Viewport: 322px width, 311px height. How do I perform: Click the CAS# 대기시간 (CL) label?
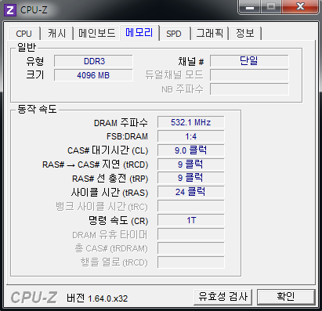point(108,150)
